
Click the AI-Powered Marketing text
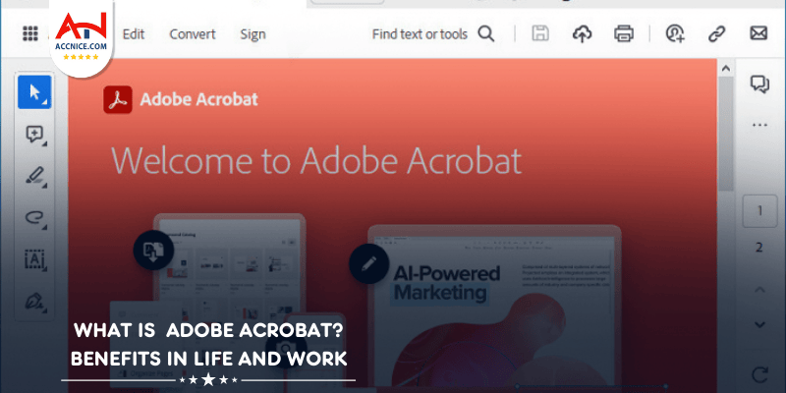pos(446,282)
